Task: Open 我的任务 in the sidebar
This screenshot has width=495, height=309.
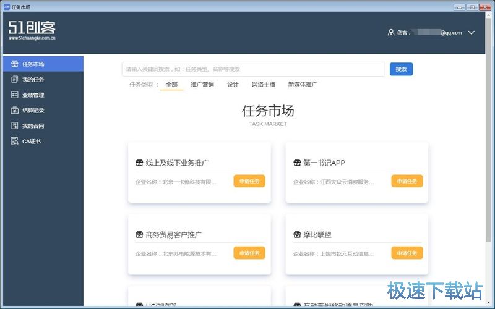Action: click(43, 80)
